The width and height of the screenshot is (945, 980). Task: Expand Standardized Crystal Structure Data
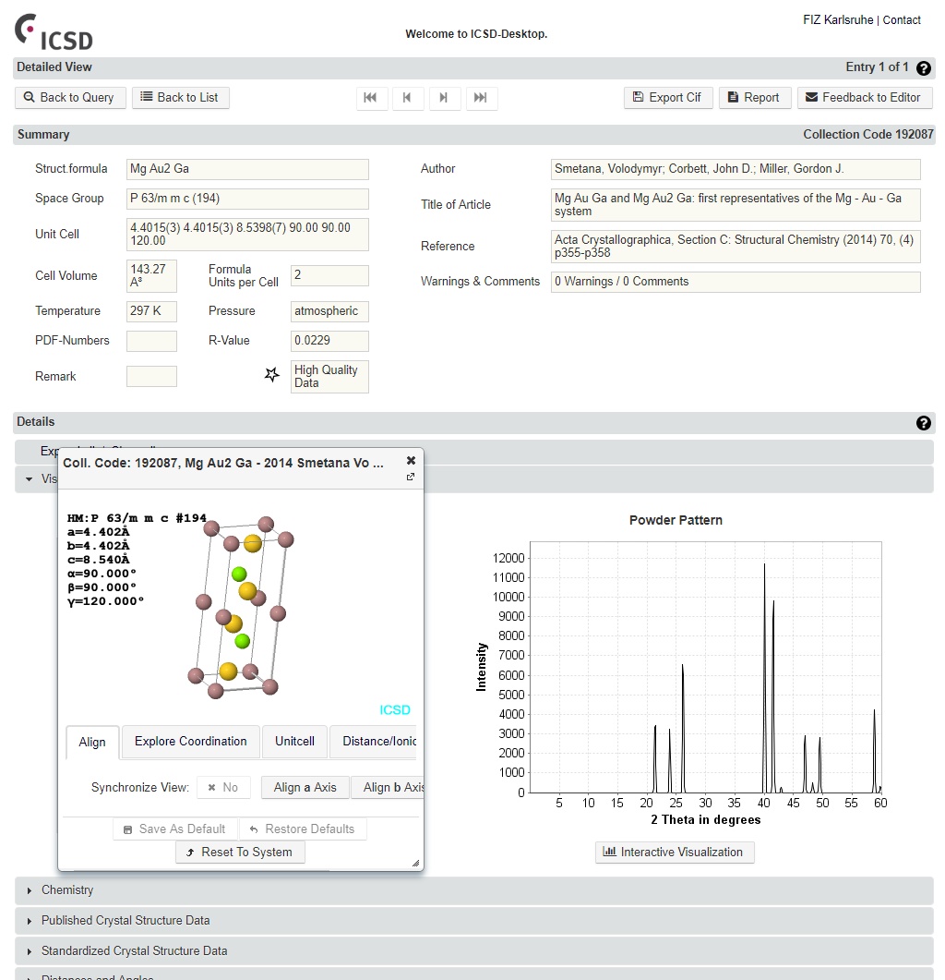point(474,951)
